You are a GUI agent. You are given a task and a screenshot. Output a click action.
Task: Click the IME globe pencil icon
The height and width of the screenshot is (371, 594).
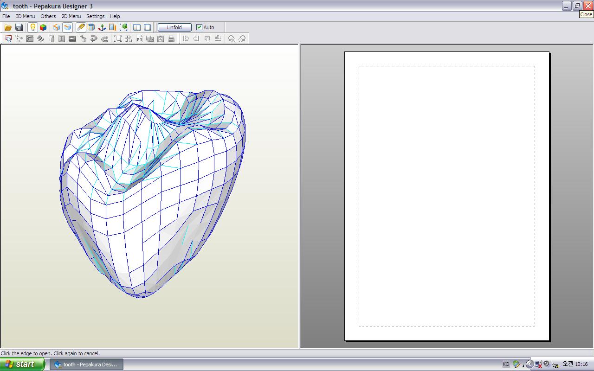pyautogui.click(x=516, y=364)
